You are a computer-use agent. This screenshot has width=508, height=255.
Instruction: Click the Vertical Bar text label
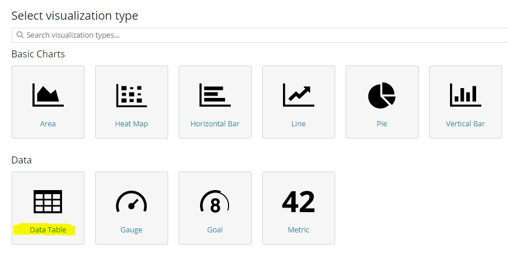click(465, 123)
